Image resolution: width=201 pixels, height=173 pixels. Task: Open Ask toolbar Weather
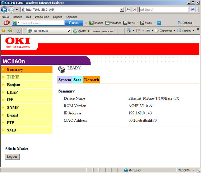113,23
